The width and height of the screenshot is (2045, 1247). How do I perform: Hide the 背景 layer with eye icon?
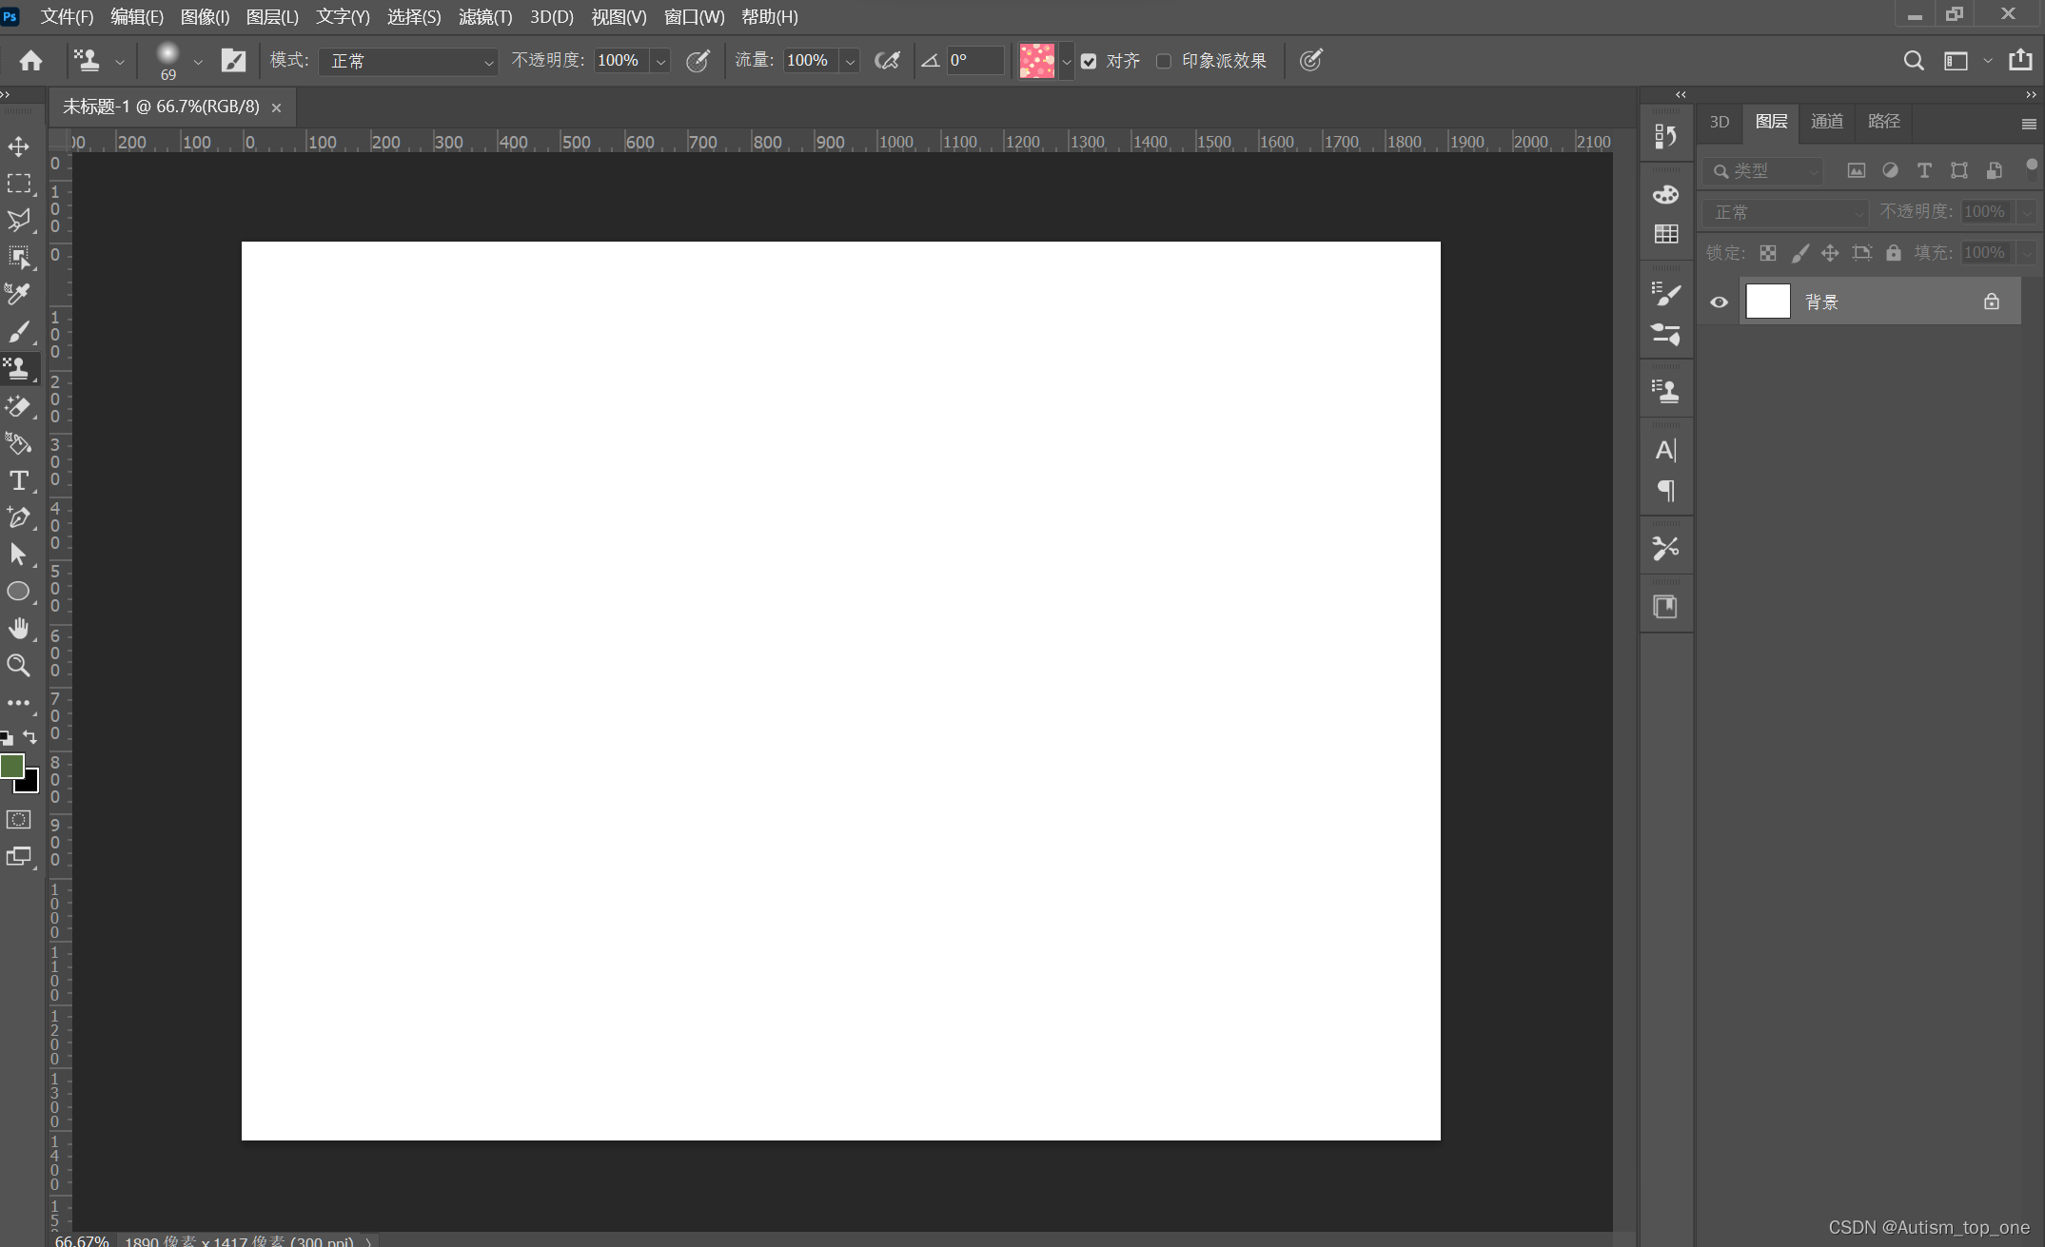tap(1719, 302)
